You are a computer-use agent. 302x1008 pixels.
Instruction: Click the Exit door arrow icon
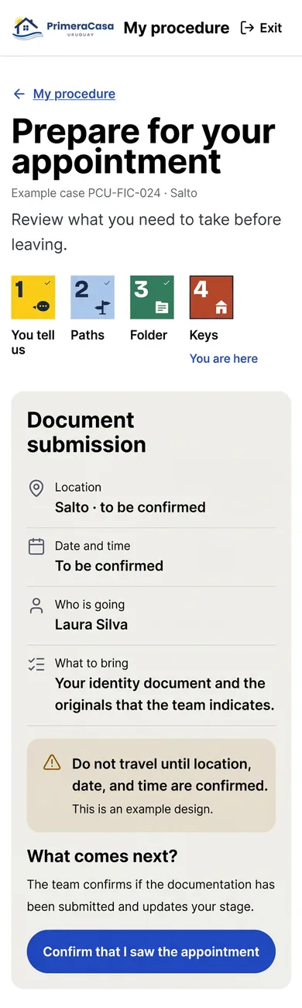tap(248, 28)
